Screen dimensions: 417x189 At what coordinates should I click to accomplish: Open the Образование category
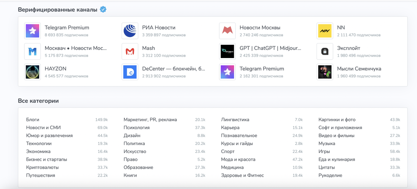[138, 167]
